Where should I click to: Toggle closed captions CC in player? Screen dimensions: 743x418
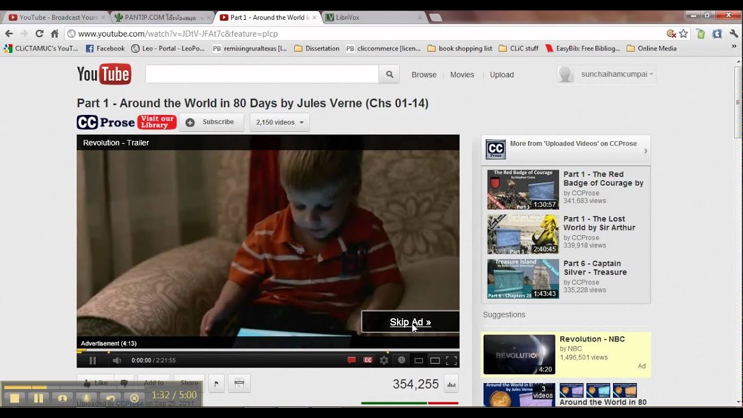(x=367, y=361)
